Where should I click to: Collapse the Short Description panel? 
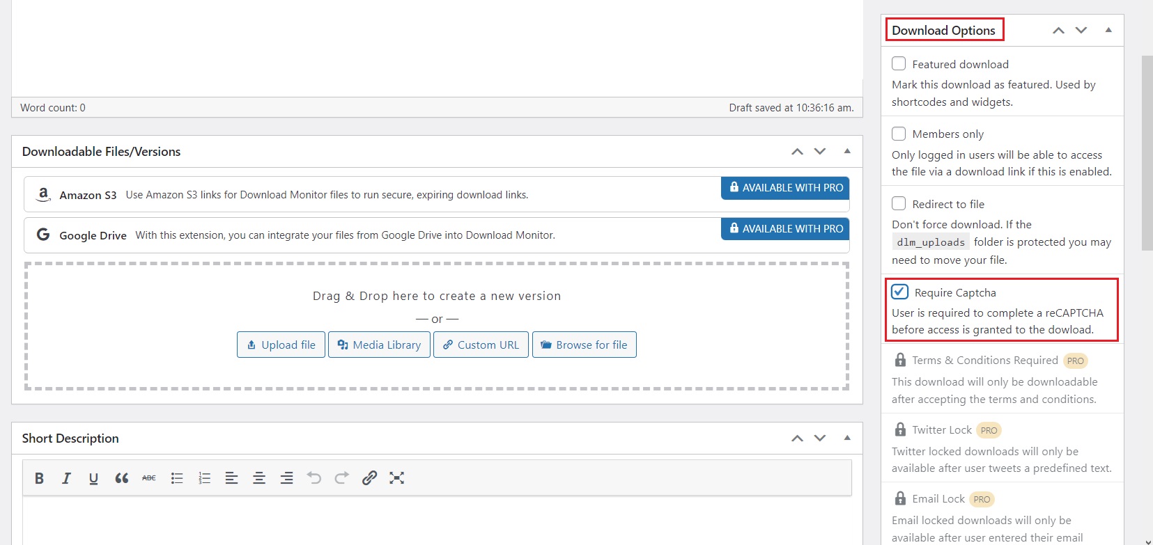tap(847, 439)
